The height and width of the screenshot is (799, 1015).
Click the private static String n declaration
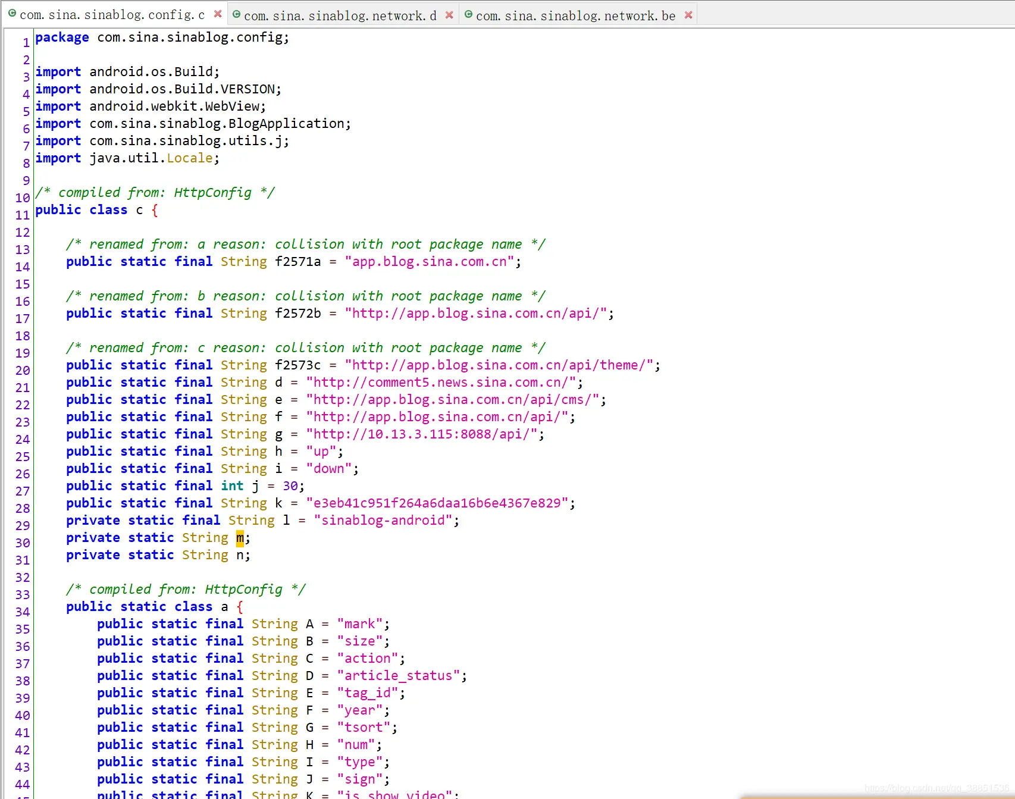click(158, 555)
